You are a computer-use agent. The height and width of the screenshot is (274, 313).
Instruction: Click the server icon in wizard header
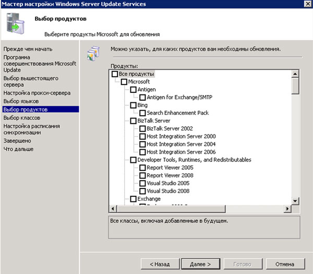click(16, 23)
